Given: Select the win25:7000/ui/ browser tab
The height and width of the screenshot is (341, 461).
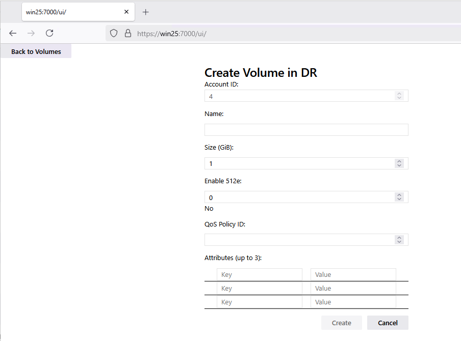Looking at the screenshot, I should tap(78, 12).
